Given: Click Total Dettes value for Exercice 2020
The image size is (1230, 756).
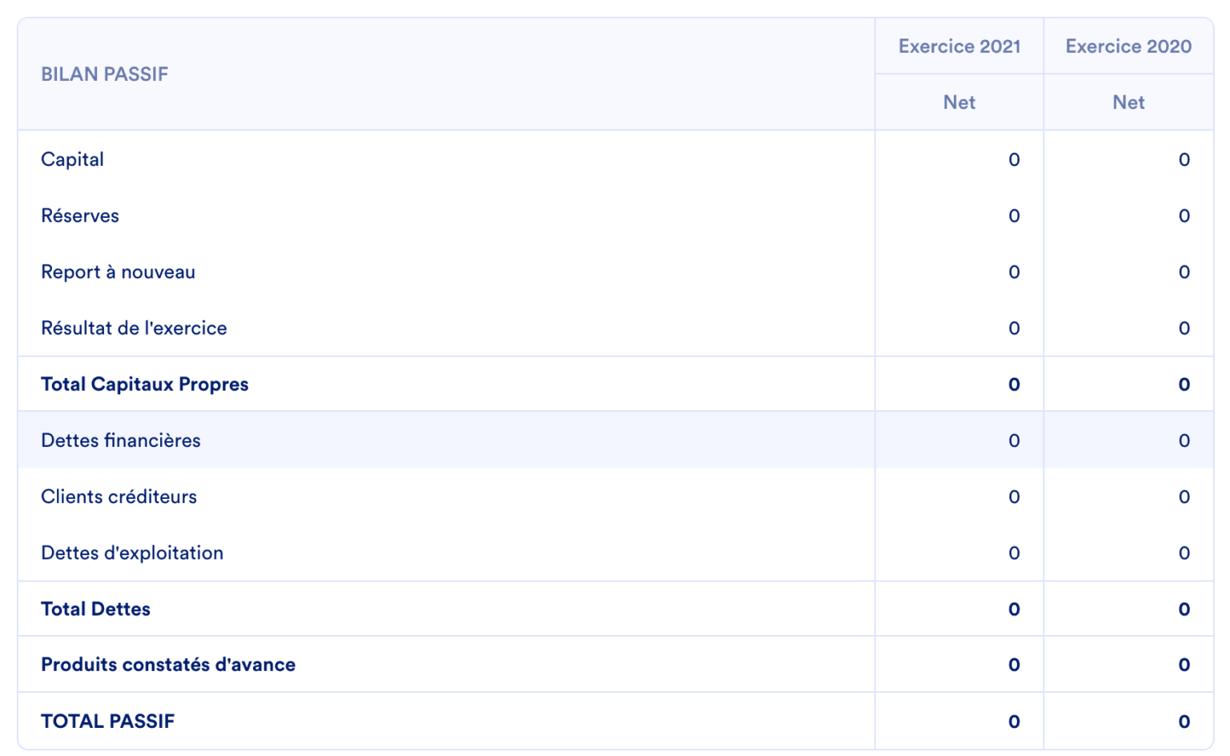Looking at the screenshot, I should 1184,609.
